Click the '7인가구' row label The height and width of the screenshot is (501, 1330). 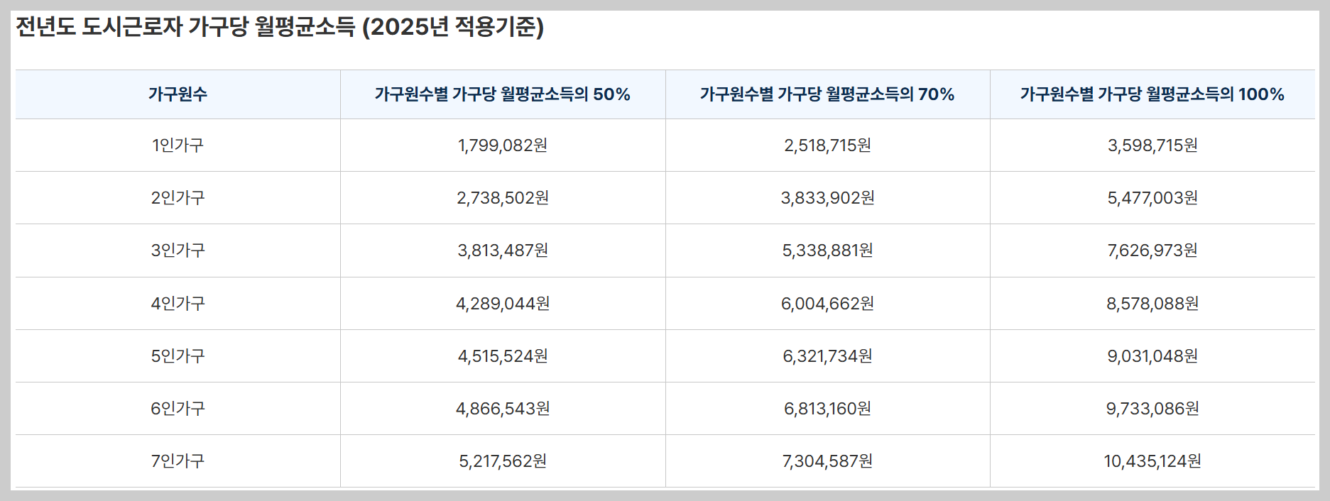click(x=178, y=461)
